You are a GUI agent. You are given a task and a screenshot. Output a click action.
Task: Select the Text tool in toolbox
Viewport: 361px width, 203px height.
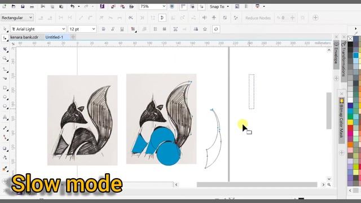[x=5, y=117]
